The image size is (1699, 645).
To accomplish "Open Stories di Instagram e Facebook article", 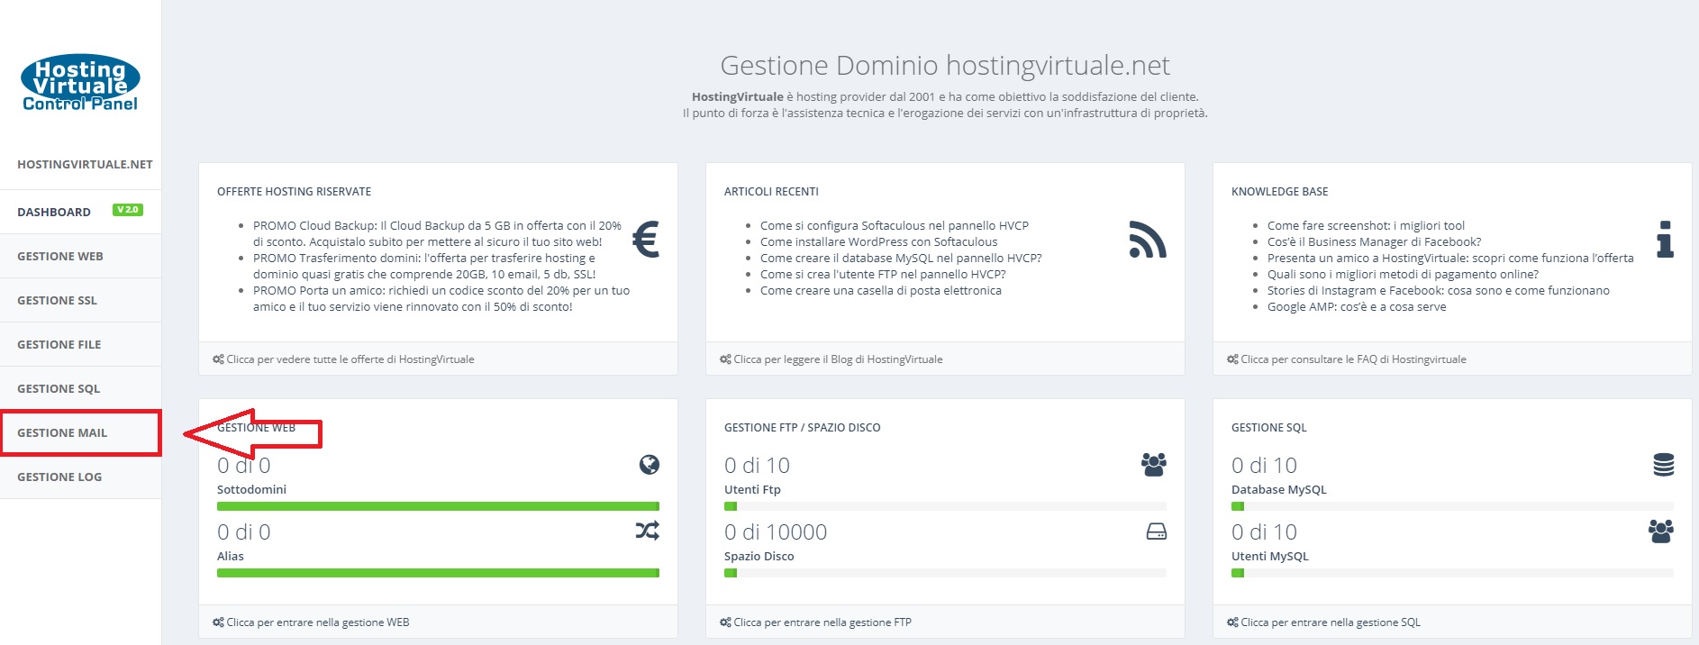I will tap(1439, 290).
